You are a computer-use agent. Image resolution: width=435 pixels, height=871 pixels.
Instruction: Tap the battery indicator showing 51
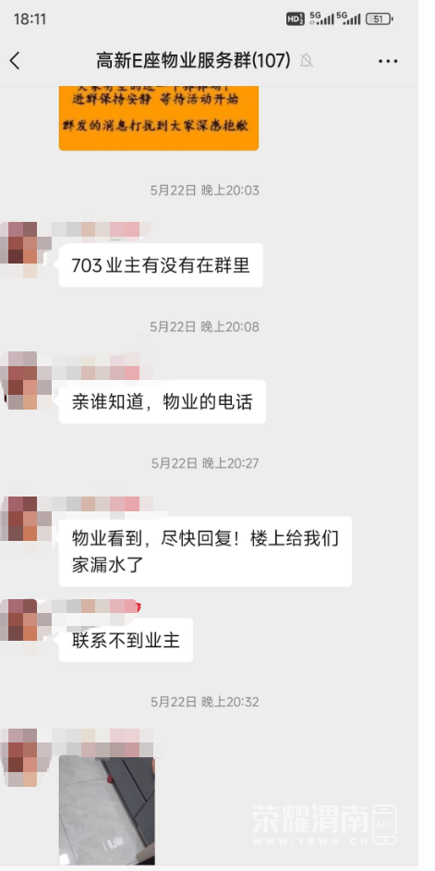[x=379, y=18]
